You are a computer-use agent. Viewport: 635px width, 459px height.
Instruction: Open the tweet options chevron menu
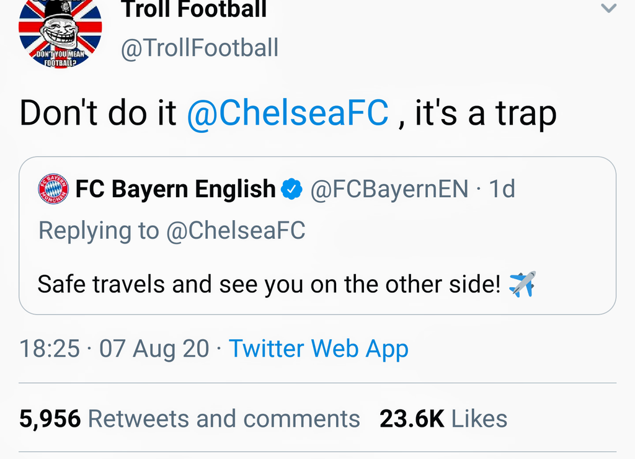(x=610, y=8)
